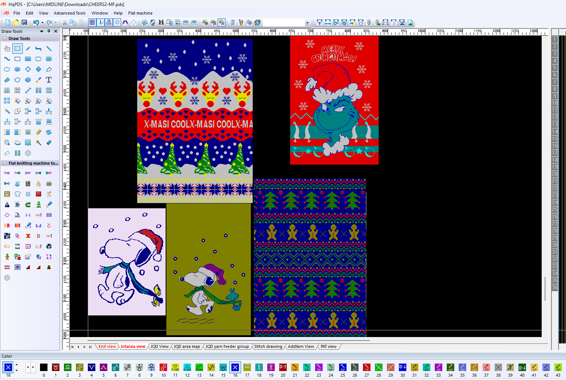
Task: Pick the eyedropper color picker tool
Action: point(38,80)
